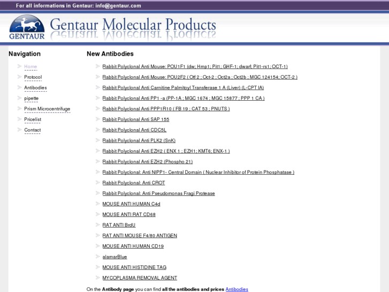Screen dimensions: 389x292
Task: Open RAT ANTI MOUSE F4/80 ANTIGEN link
Action: click(x=140, y=236)
